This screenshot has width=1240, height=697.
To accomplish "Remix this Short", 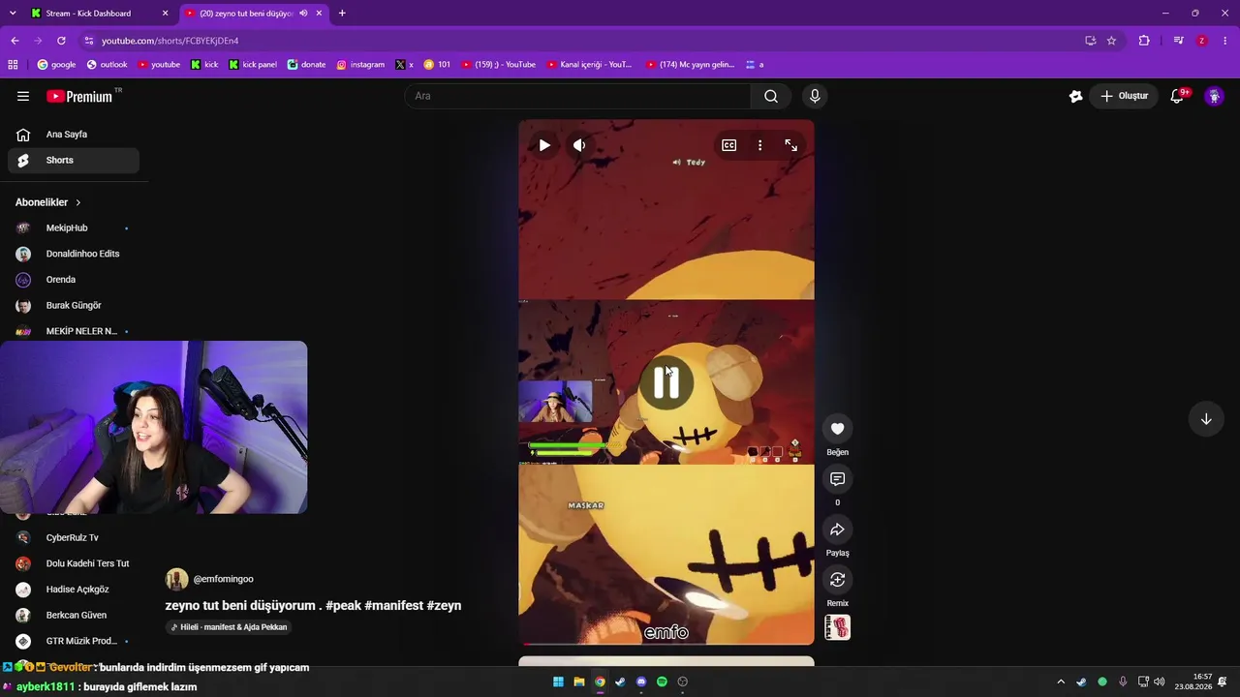I will coord(838,580).
